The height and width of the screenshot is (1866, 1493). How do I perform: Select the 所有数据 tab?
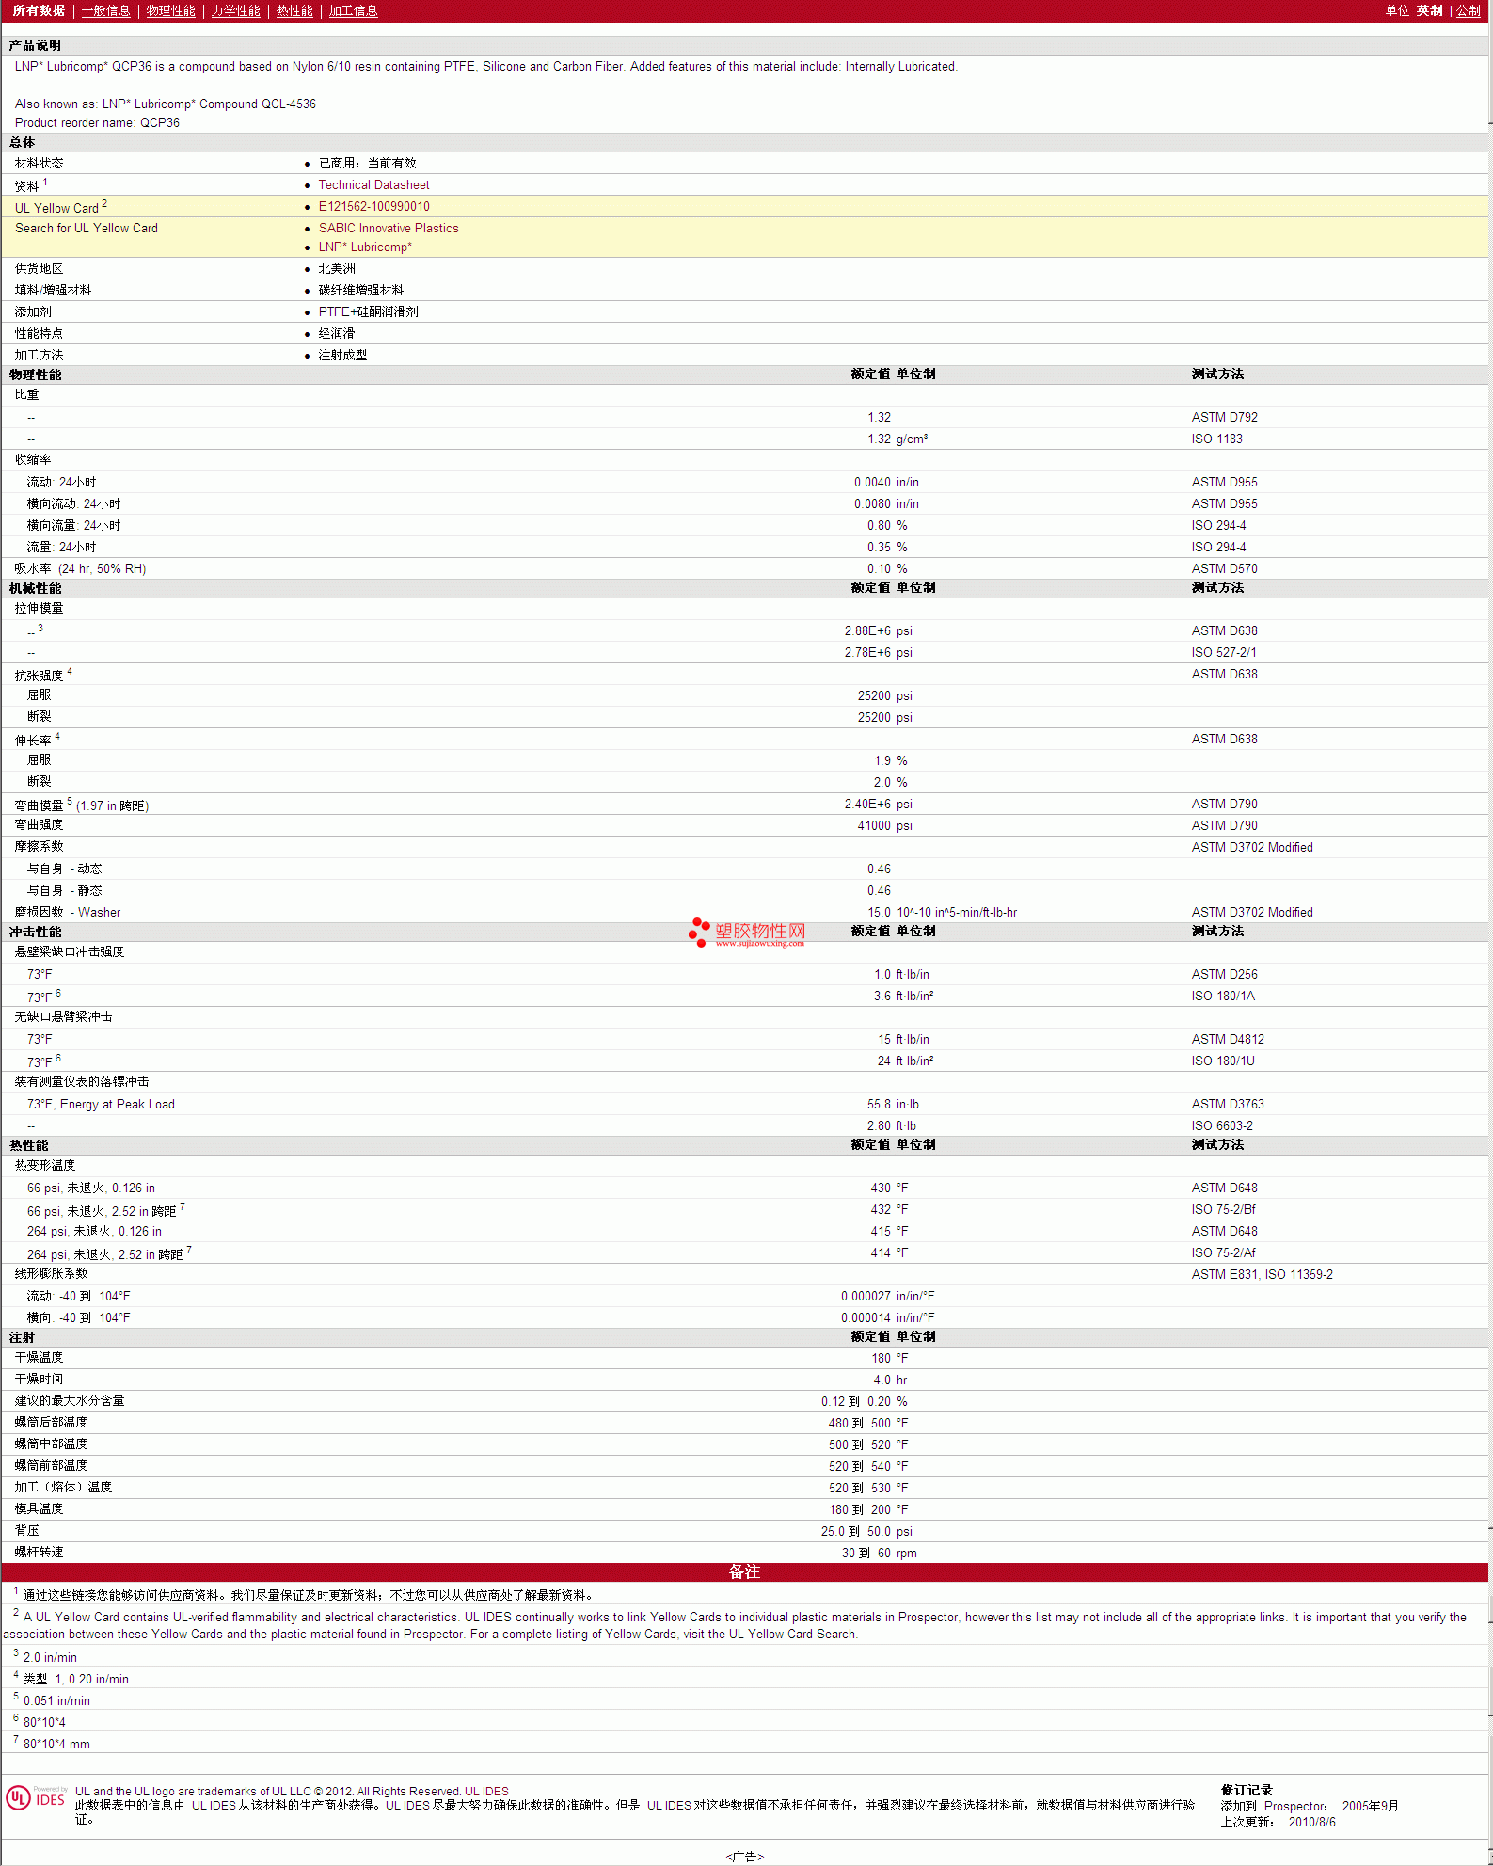click(x=39, y=10)
